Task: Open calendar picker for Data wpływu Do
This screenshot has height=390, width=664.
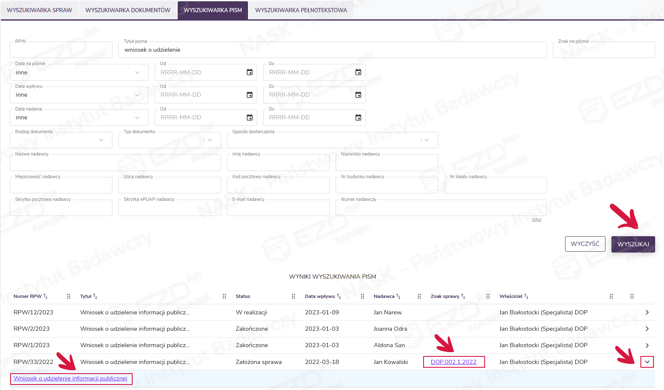Action: (x=358, y=95)
